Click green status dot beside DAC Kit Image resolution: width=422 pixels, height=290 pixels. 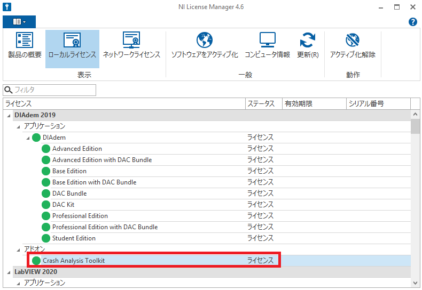pyautogui.click(x=46, y=205)
